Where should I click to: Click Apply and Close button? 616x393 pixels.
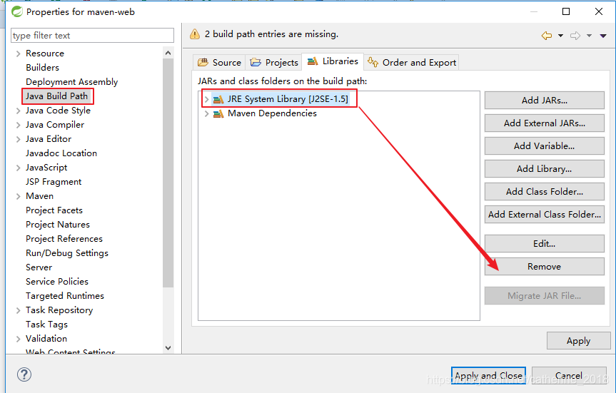(x=488, y=376)
